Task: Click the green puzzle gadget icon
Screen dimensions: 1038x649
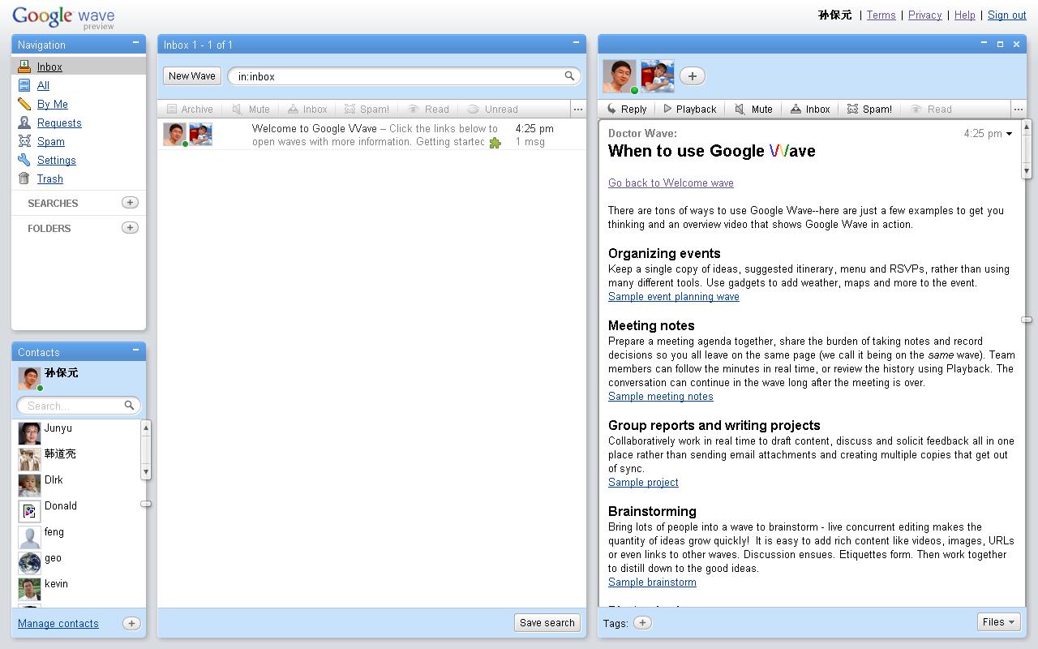Action: 495,143
